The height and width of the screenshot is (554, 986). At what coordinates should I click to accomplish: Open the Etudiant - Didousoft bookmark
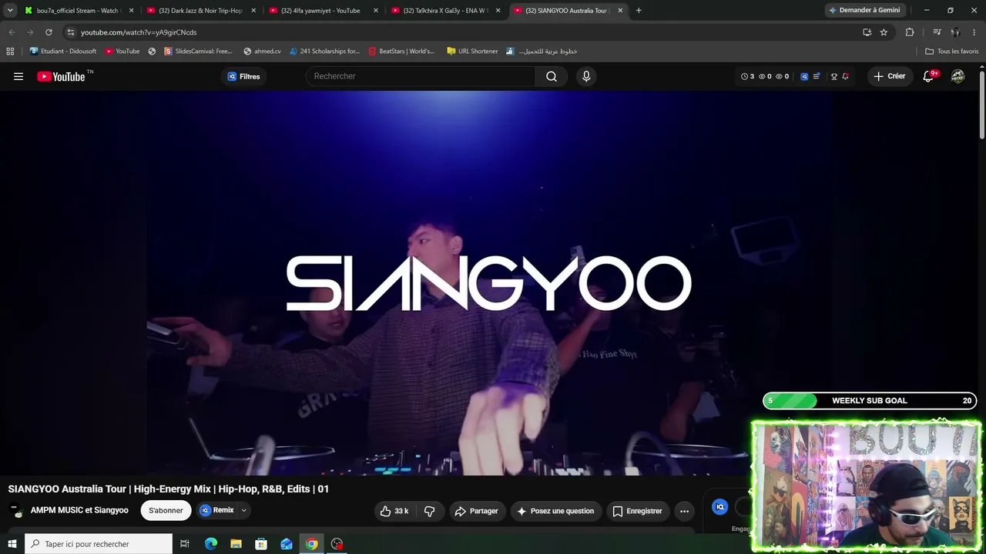point(63,52)
